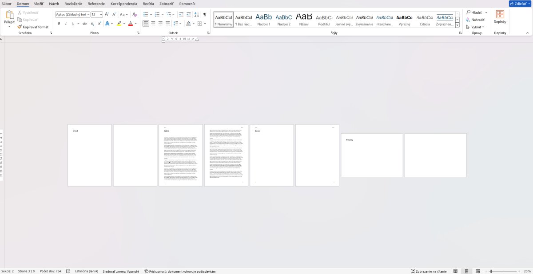Click the zoom slider in status bar
533x274 pixels.
coord(504,271)
